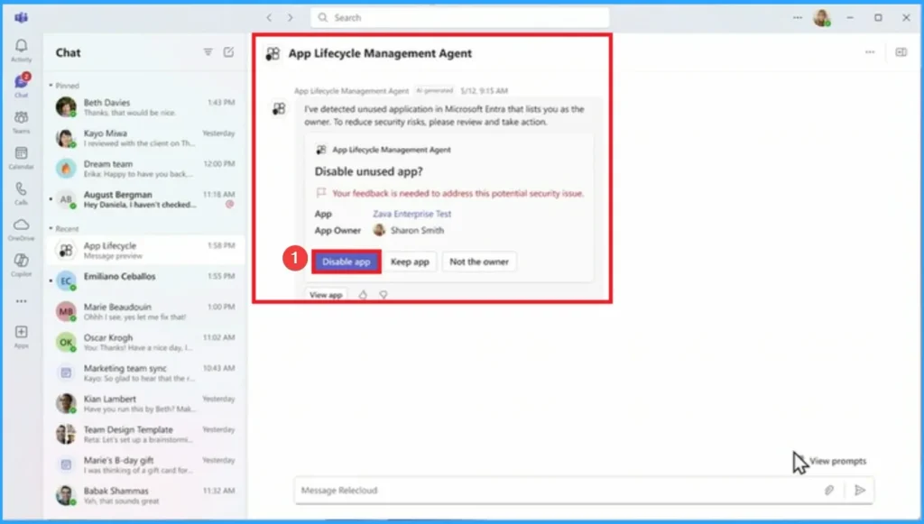924x524 pixels.
Task: Attach a file to the message
Action: tap(830, 490)
